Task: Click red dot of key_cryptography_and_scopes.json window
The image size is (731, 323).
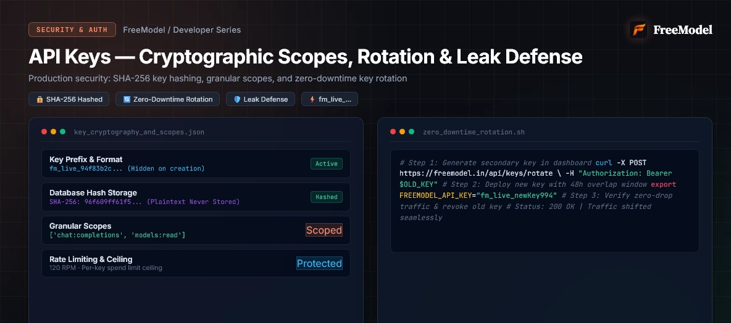Action: tap(44, 132)
